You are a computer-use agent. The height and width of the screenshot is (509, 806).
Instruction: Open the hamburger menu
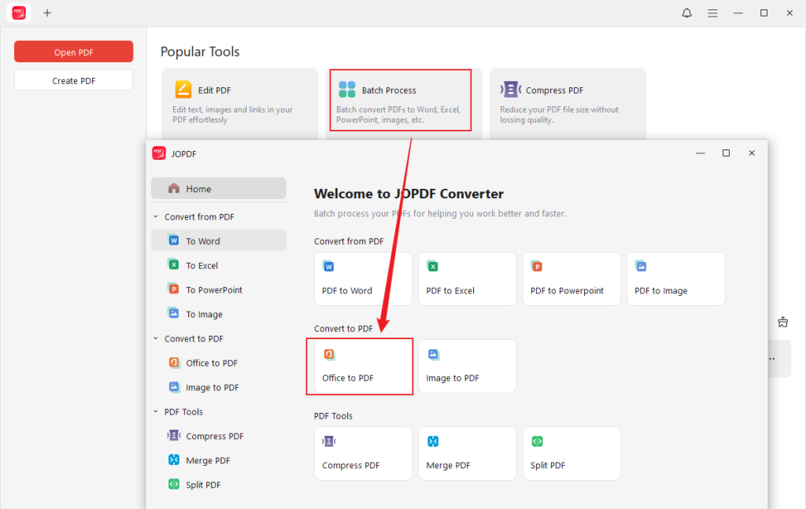(x=712, y=13)
